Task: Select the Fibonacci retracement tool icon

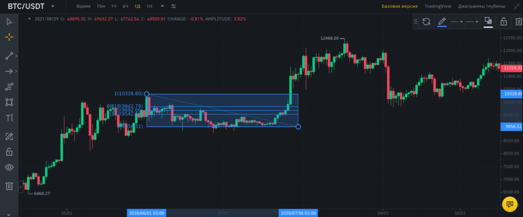Action: 9,86
